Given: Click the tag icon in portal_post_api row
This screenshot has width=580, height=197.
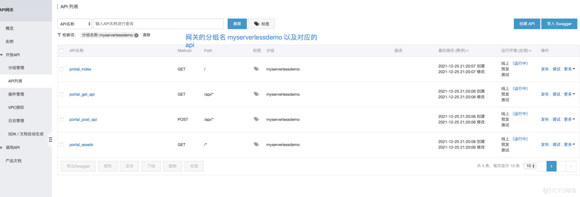Looking at the screenshot, I should [256, 119].
